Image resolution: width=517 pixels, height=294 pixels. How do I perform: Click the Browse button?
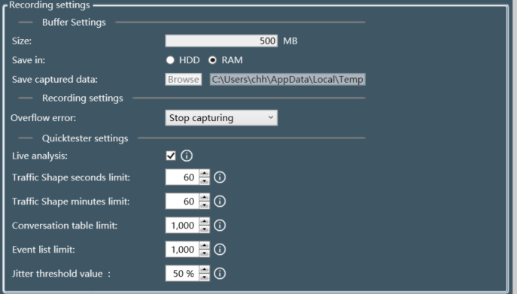coord(184,80)
